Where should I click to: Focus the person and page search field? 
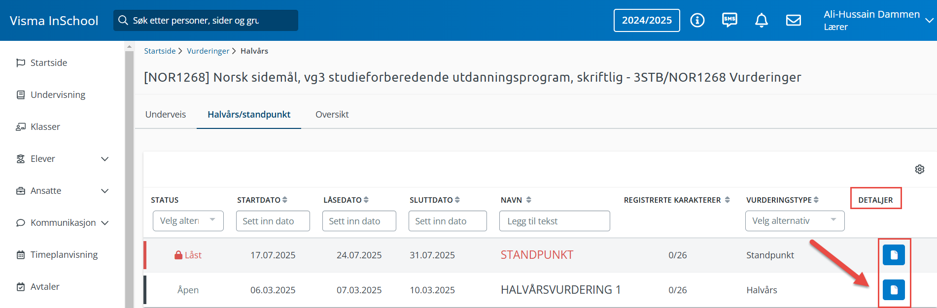[206, 20]
